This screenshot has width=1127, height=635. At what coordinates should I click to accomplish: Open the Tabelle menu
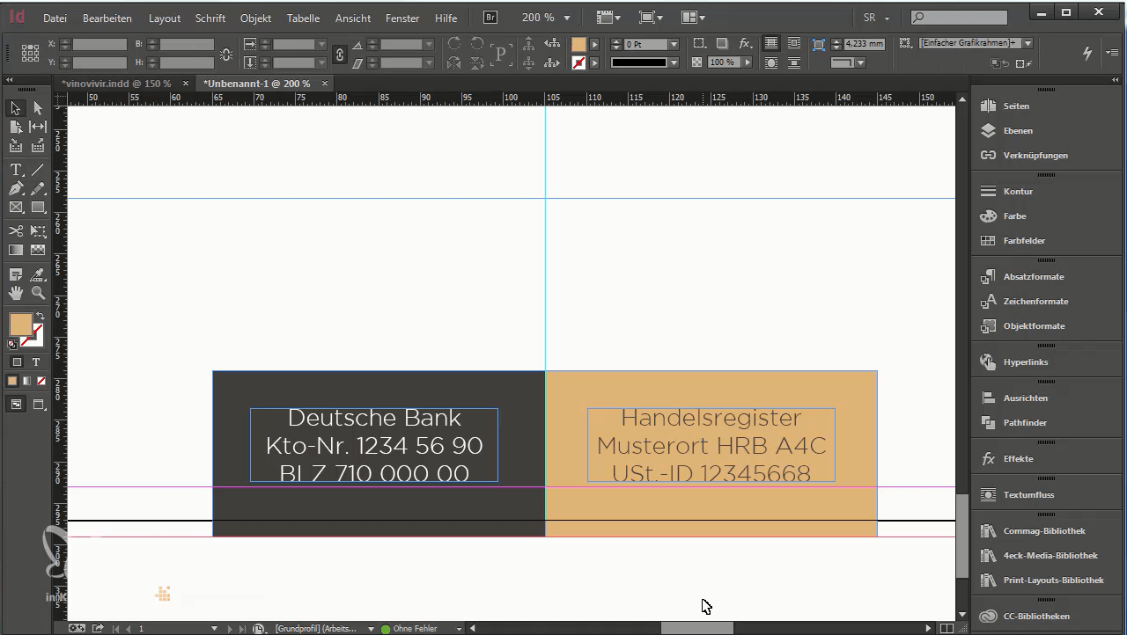tap(304, 18)
